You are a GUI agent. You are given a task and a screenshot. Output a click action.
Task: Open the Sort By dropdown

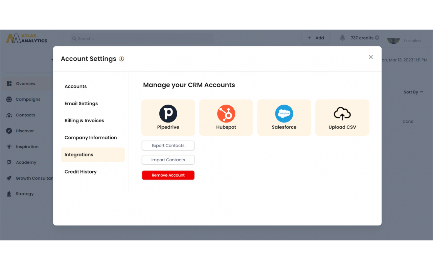413,92
